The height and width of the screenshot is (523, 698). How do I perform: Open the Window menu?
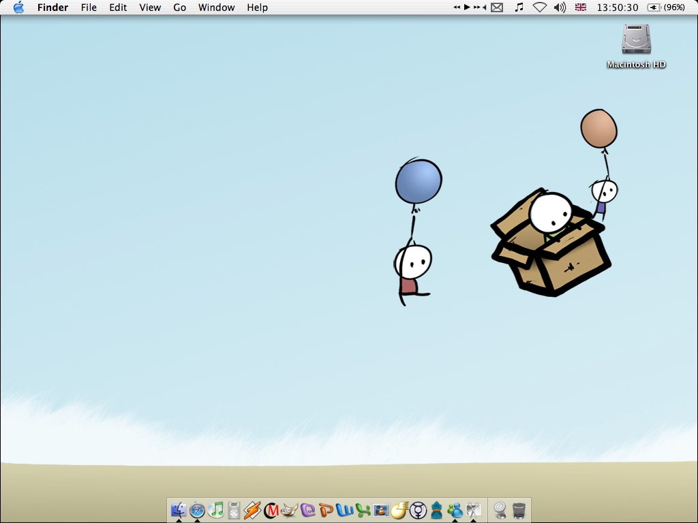216,7
